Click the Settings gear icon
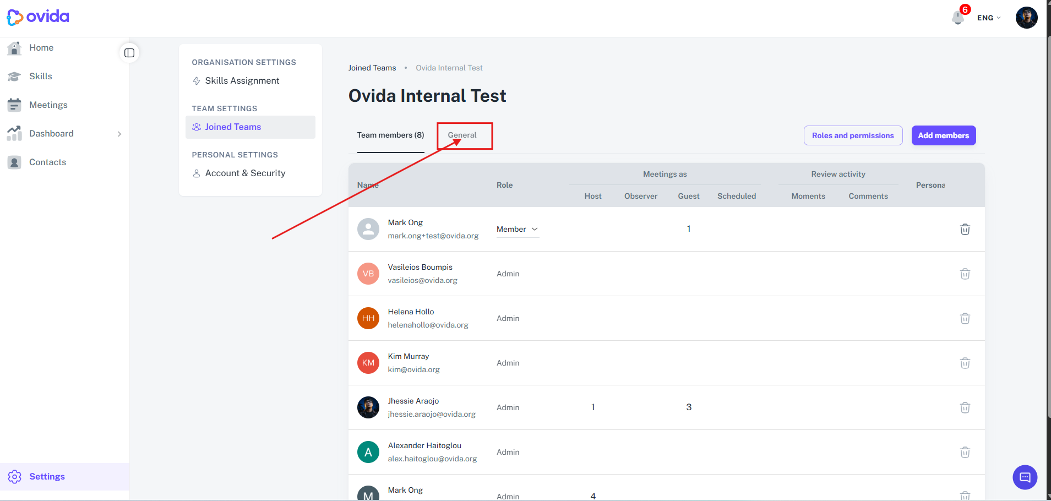 pos(14,477)
